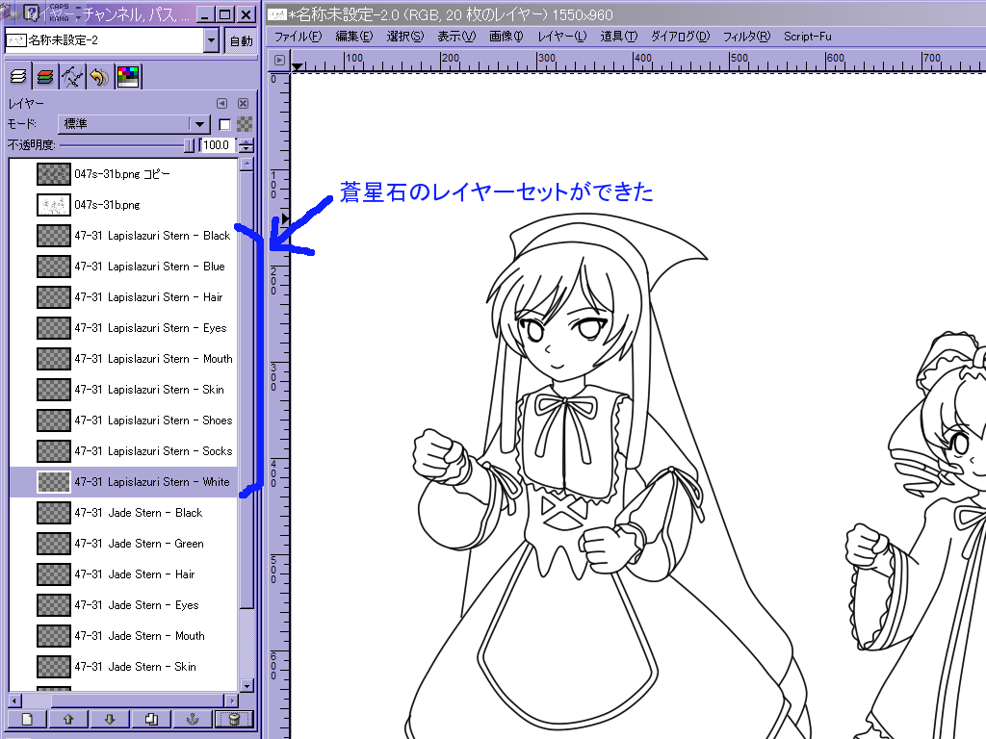Duplicate the selected layer
986x739 pixels.
pyautogui.click(x=151, y=719)
